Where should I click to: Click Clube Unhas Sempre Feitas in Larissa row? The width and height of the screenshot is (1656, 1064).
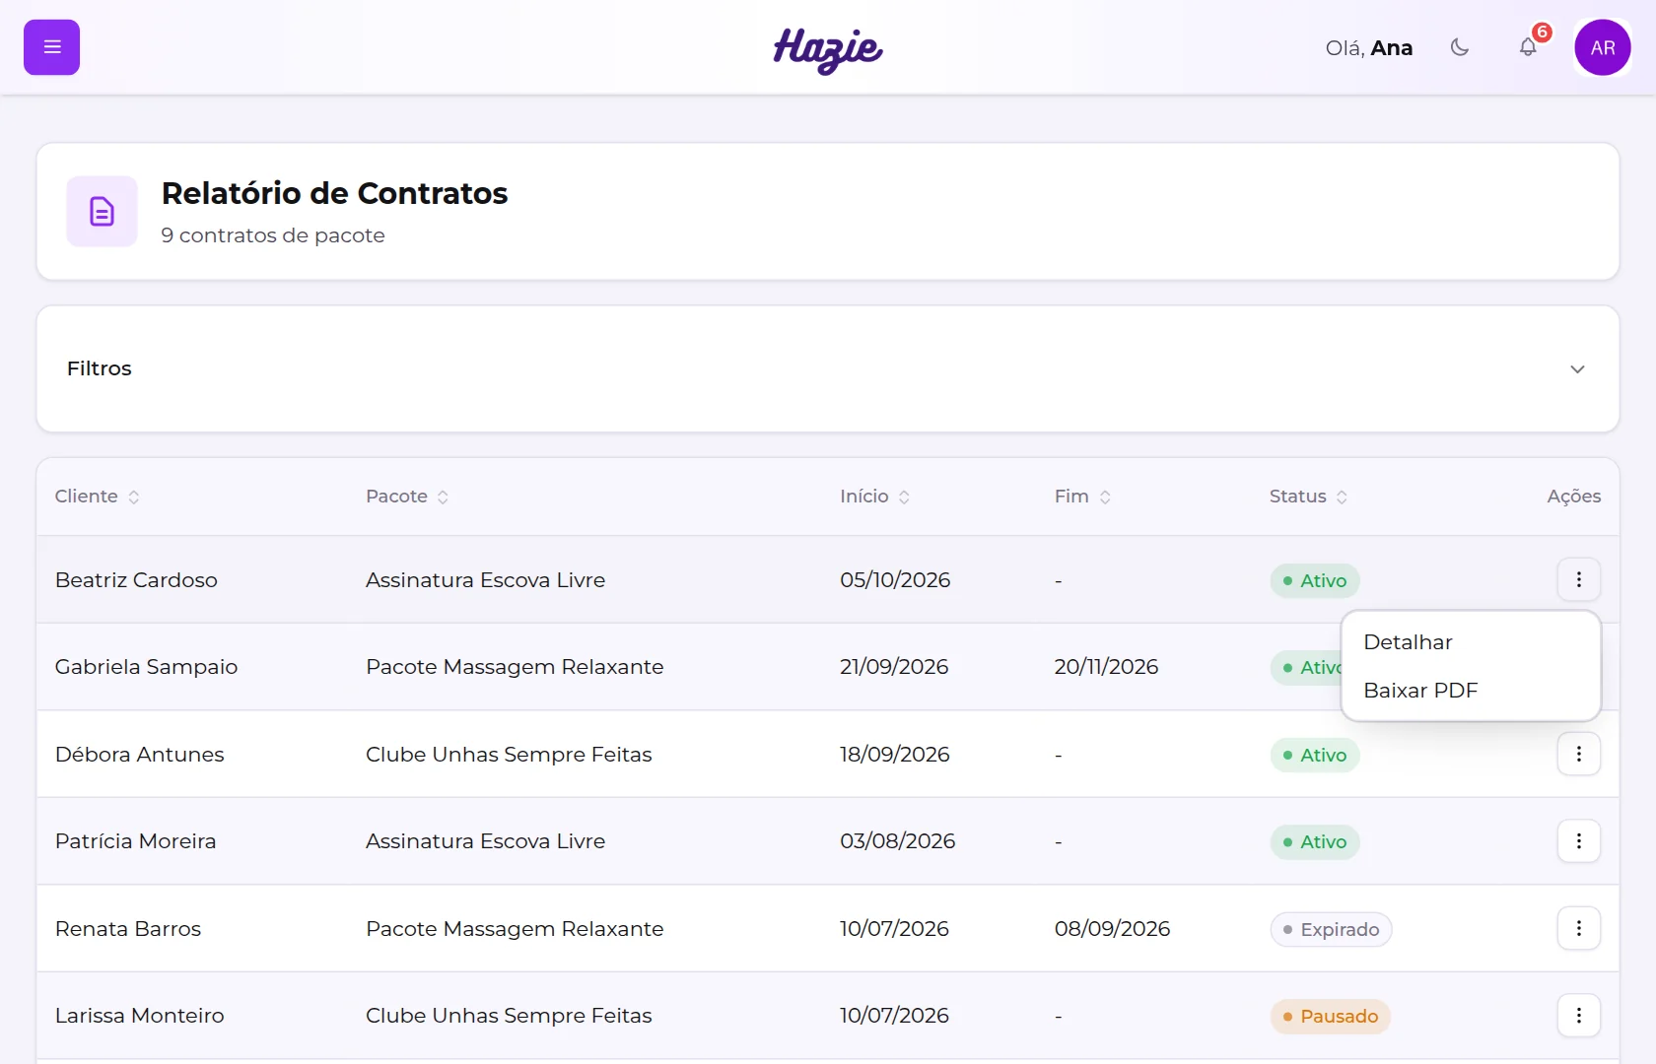tap(509, 1016)
